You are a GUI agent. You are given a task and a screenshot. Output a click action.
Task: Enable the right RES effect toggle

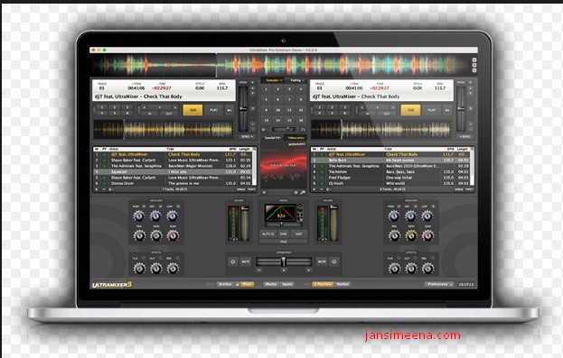433,258
